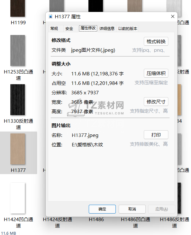The image size is (191, 235).
Task: Click the disabled 应用(A) button
Action: pyautogui.click(x=161, y=209)
